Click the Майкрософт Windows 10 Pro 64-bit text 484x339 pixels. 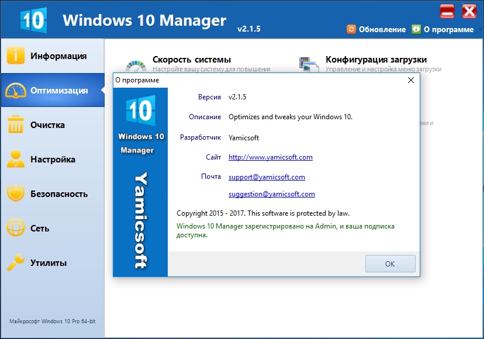(53, 321)
